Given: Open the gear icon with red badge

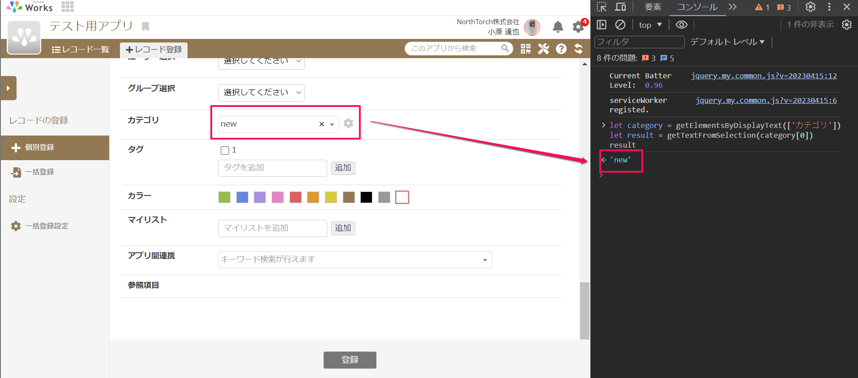Looking at the screenshot, I should tap(578, 27).
